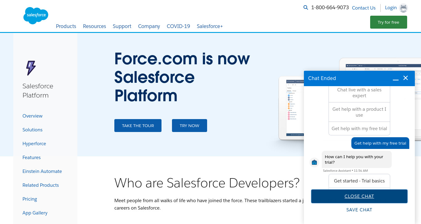
Task: Open the COVID-19 menu item
Action: [x=178, y=26]
